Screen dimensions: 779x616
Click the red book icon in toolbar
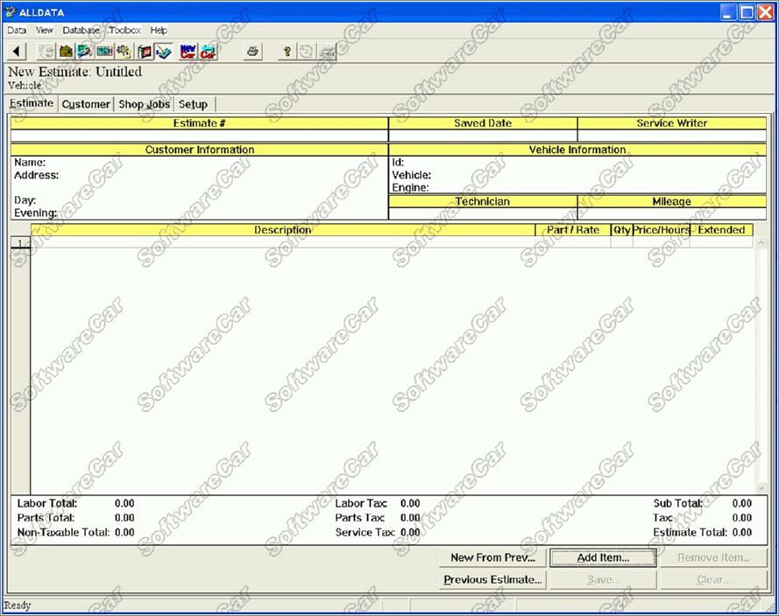pos(145,52)
